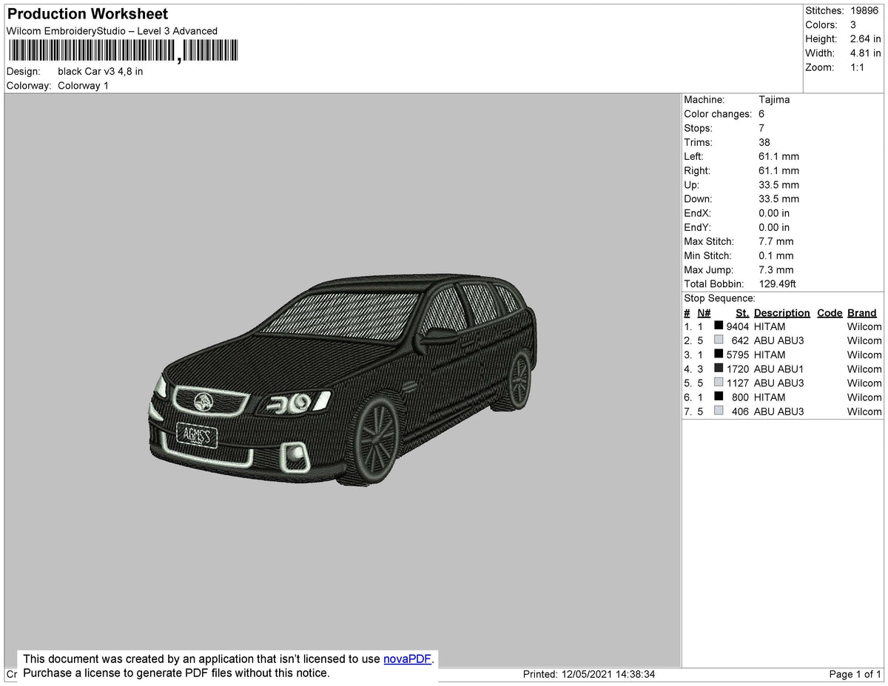Select stop sequence row 1 HITAM
The height and width of the screenshot is (686, 888).
coord(770,326)
